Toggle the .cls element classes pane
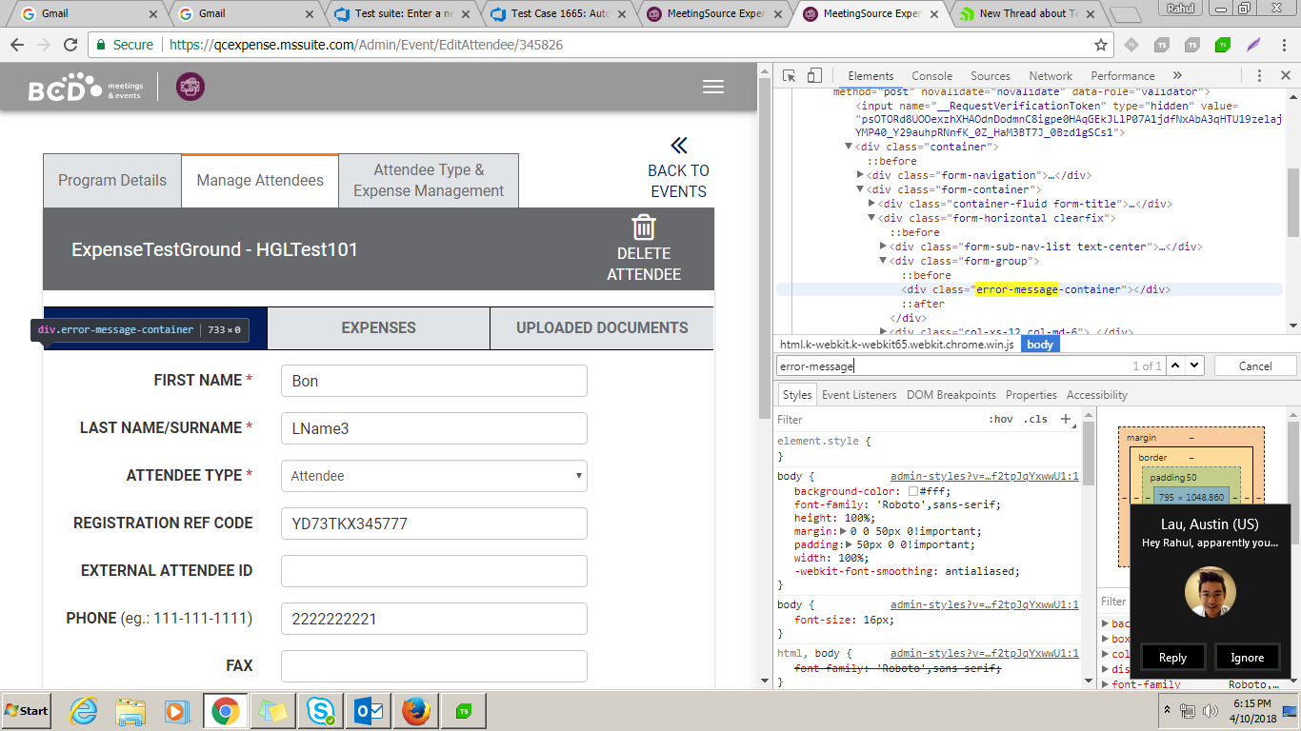 [1035, 419]
